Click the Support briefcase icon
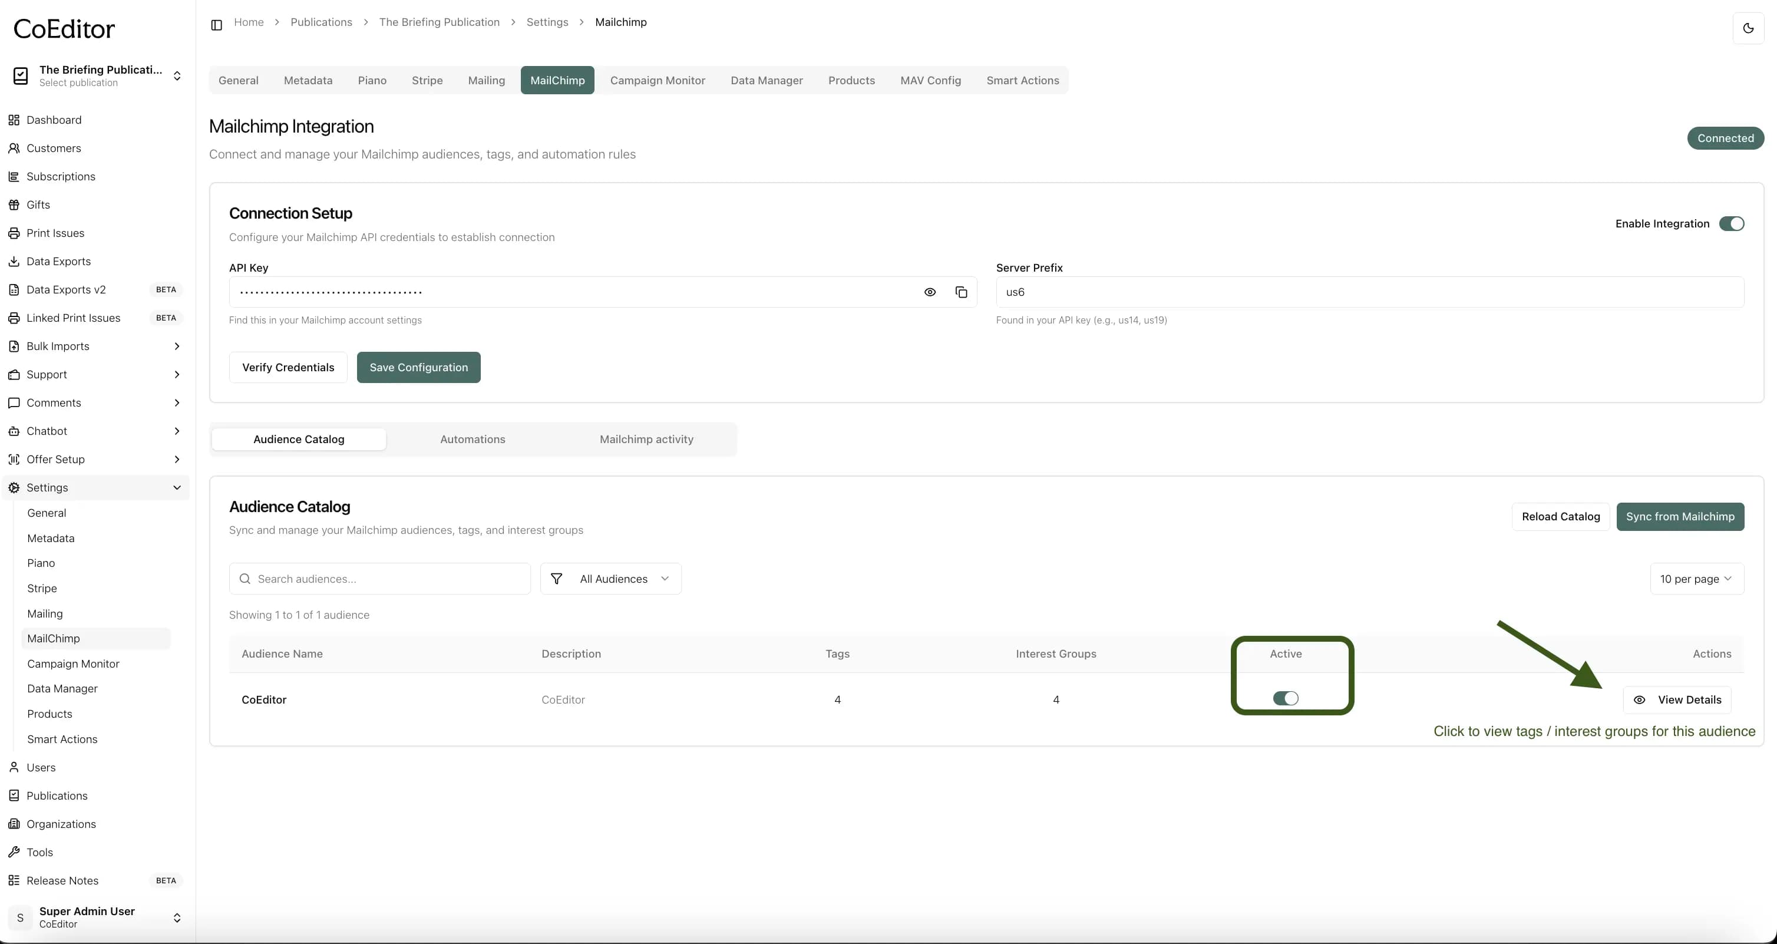 click(14, 375)
